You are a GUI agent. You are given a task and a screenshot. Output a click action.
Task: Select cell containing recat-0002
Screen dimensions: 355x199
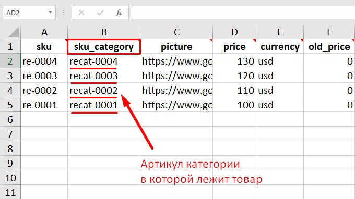click(x=104, y=90)
